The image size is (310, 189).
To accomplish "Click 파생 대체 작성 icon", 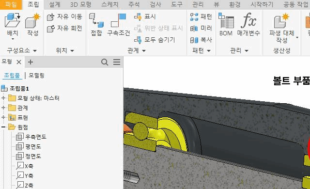I will click(282, 21).
